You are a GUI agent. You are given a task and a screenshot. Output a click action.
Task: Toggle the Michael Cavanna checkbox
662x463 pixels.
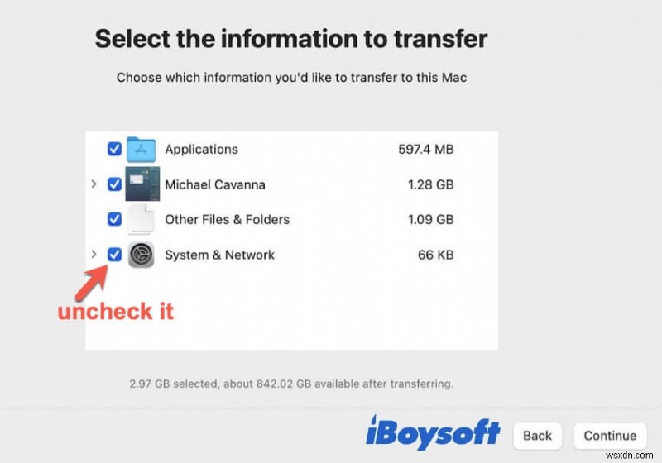pyautogui.click(x=114, y=184)
